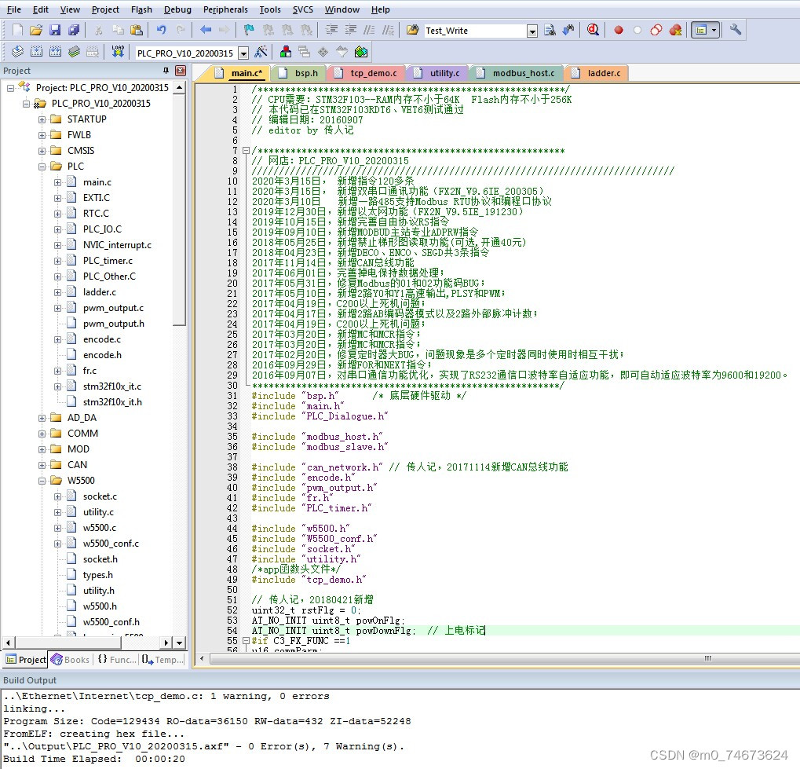Show the Templates tab in the project panel
This screenshot has width=800, height=769.
tap(163, 659)
